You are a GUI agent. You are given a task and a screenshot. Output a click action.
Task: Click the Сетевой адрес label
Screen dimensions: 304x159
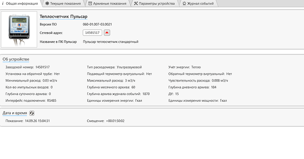click(51, 33)
